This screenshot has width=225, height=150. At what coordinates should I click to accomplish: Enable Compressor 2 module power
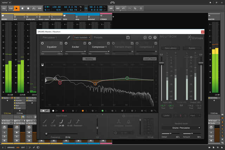click(137, 43)
